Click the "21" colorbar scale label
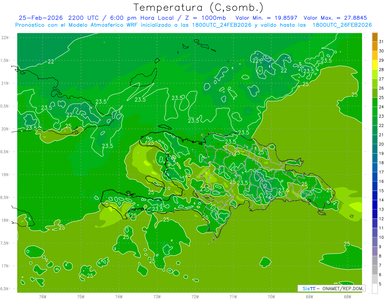 pos(381,135)
